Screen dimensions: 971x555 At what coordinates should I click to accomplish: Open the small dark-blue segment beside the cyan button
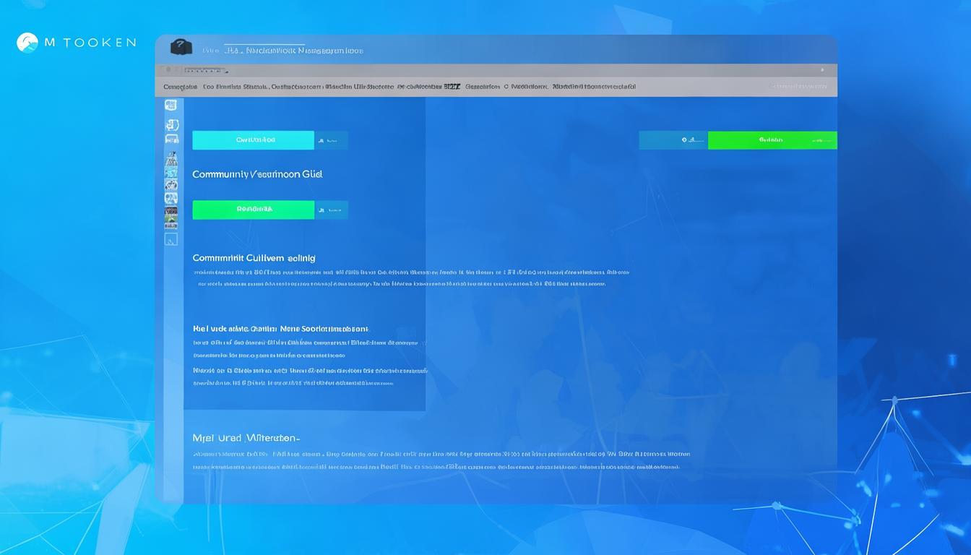click(x=331, y=140)
